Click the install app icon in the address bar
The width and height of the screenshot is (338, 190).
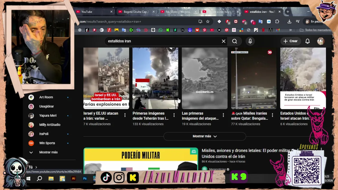[200, 22]
